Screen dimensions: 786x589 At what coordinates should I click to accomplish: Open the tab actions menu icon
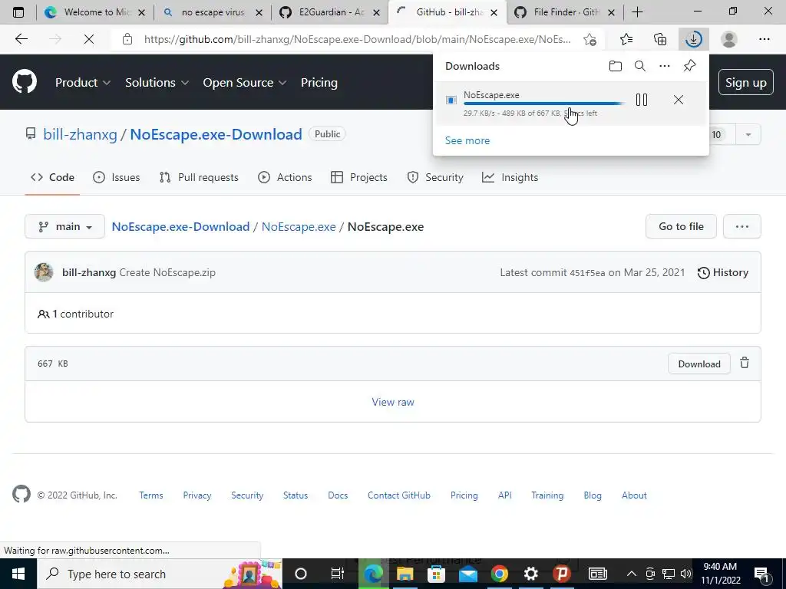(x=18, y=12)
